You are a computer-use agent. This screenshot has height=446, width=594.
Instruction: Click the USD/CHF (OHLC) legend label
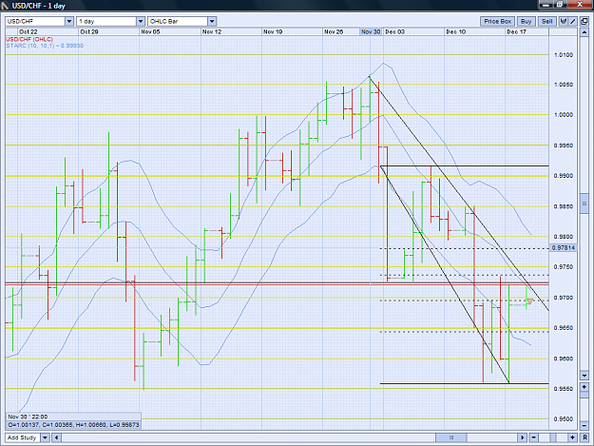click(29, 39)
